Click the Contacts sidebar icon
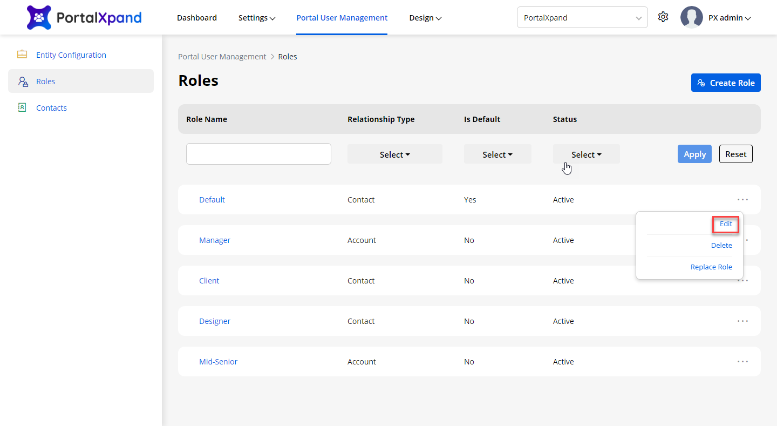The image size is (777, 426). click(x=22, y=107)
